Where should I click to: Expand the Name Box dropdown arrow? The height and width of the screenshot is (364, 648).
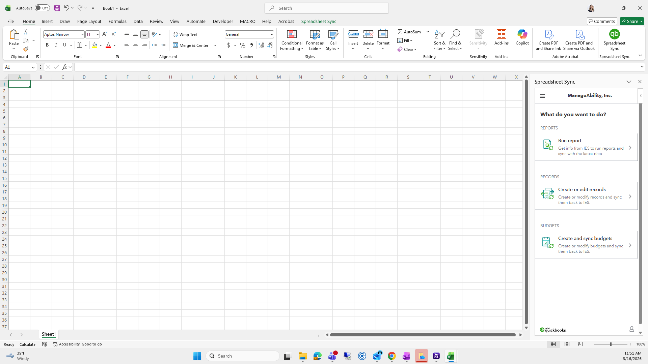pos(33,67)
